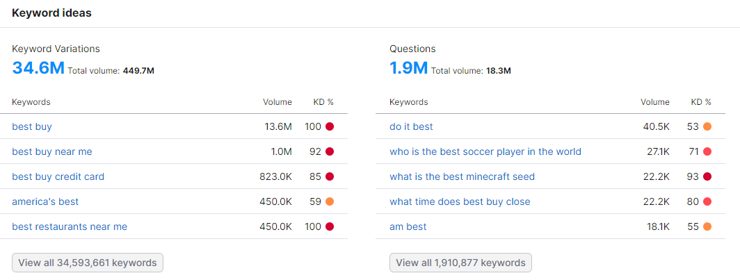This screenshot has height=280, width=740.
Task: Click View all 34,593,661 keywords button
Action: (x=88, y=263)
